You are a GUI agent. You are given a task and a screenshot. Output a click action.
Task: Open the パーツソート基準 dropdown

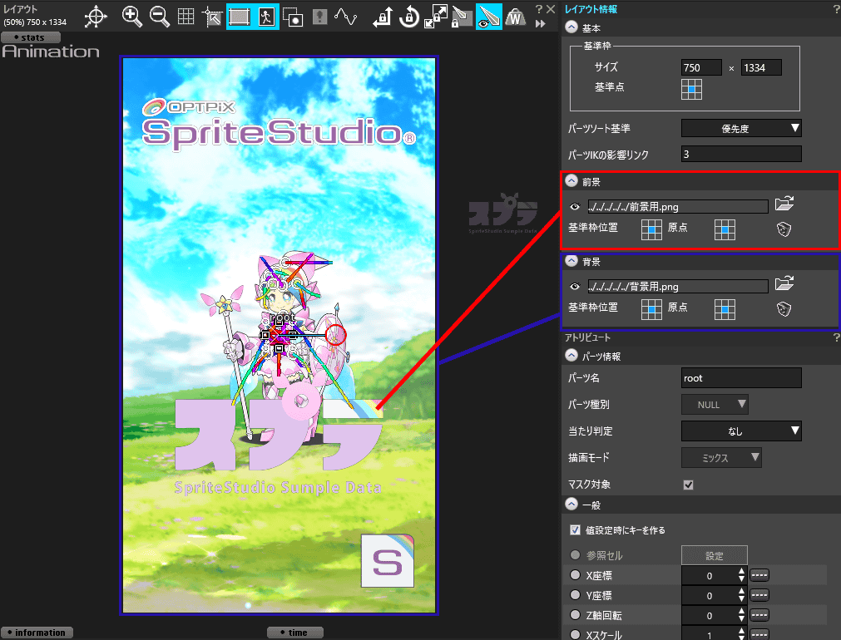tap(741, 128)
